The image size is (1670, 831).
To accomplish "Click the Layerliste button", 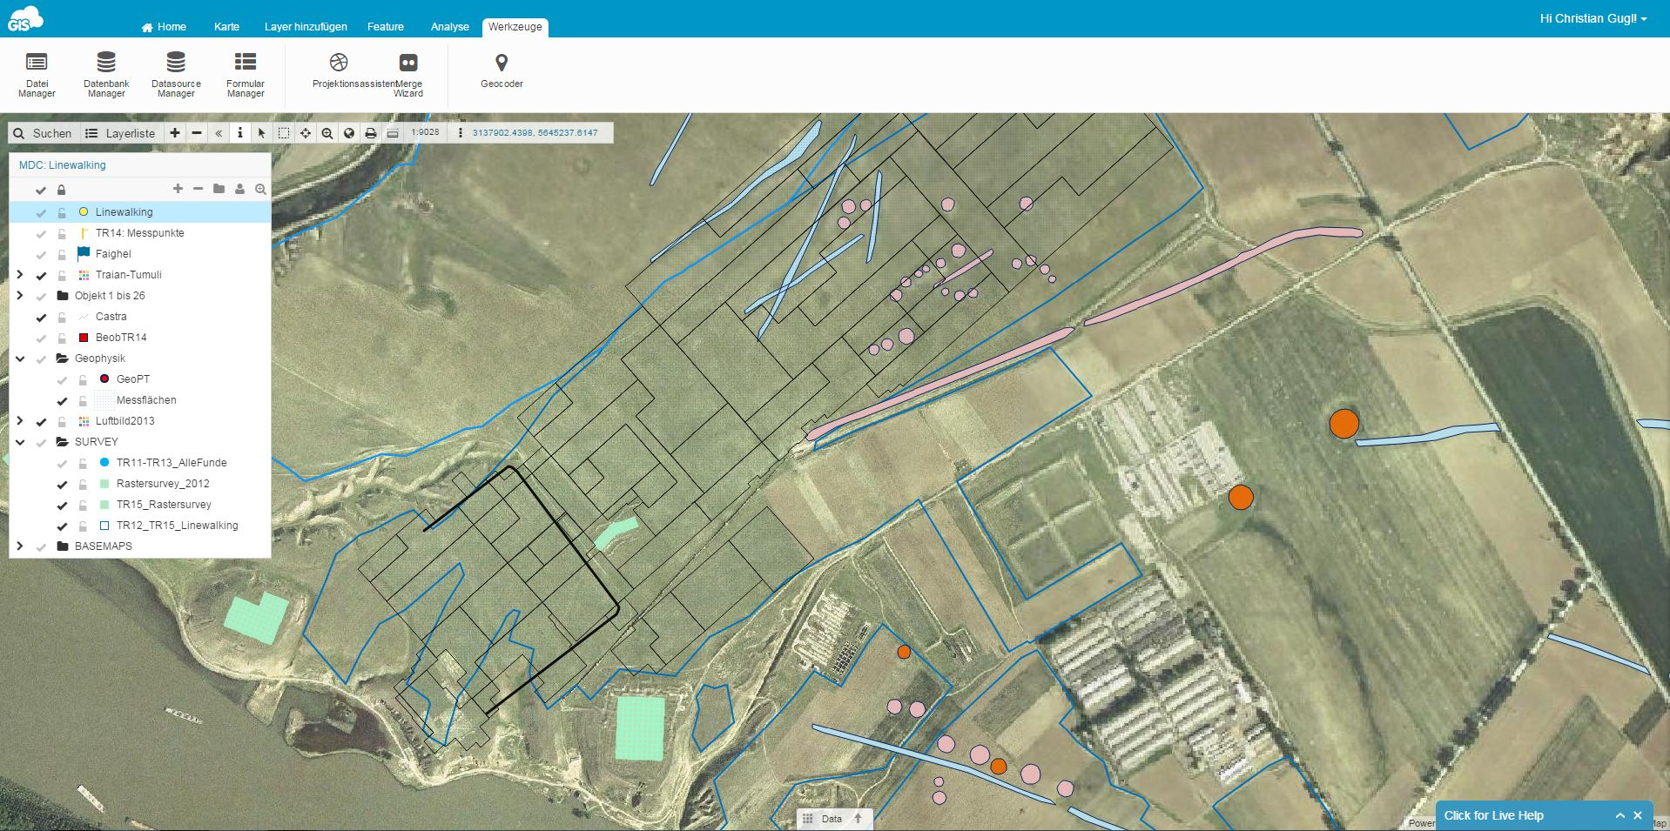I will pyautogui.click(x=120, y=133).
